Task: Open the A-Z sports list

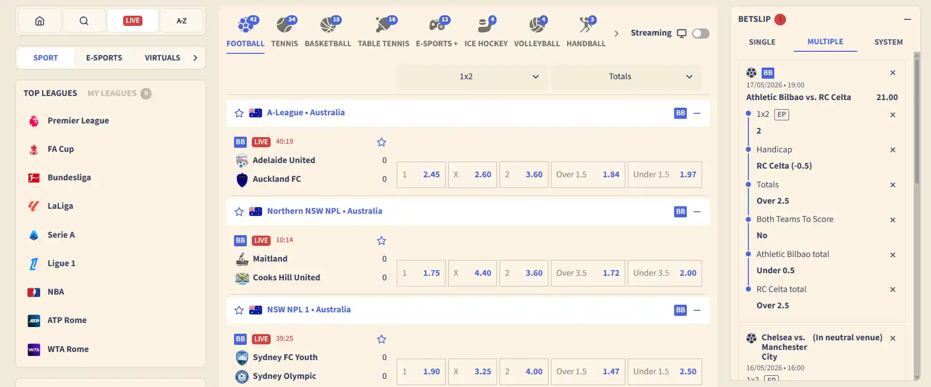Action: click(182, 21)
